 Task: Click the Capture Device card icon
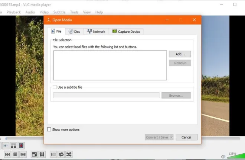(115, 31)
